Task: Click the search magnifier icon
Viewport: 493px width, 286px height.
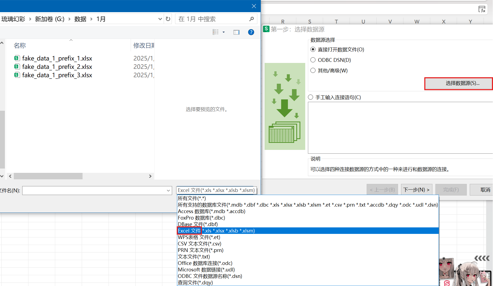Action: click(251, 19)
